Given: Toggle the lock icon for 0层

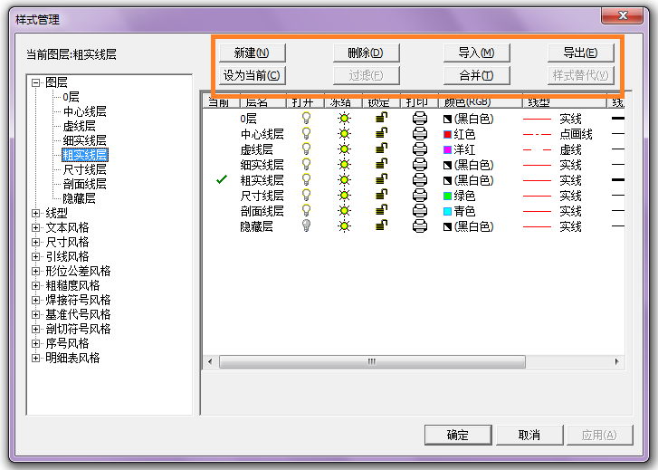Looking at the screenshot, I should [x=382, y=119].
